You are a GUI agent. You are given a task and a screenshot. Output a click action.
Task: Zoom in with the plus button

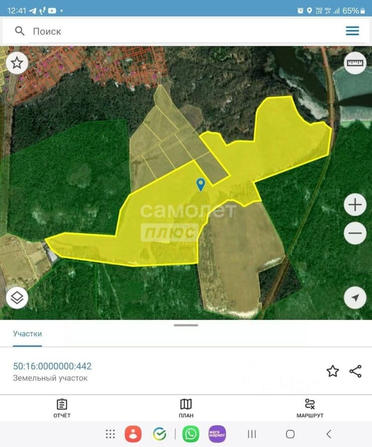(x=355, y=205)
